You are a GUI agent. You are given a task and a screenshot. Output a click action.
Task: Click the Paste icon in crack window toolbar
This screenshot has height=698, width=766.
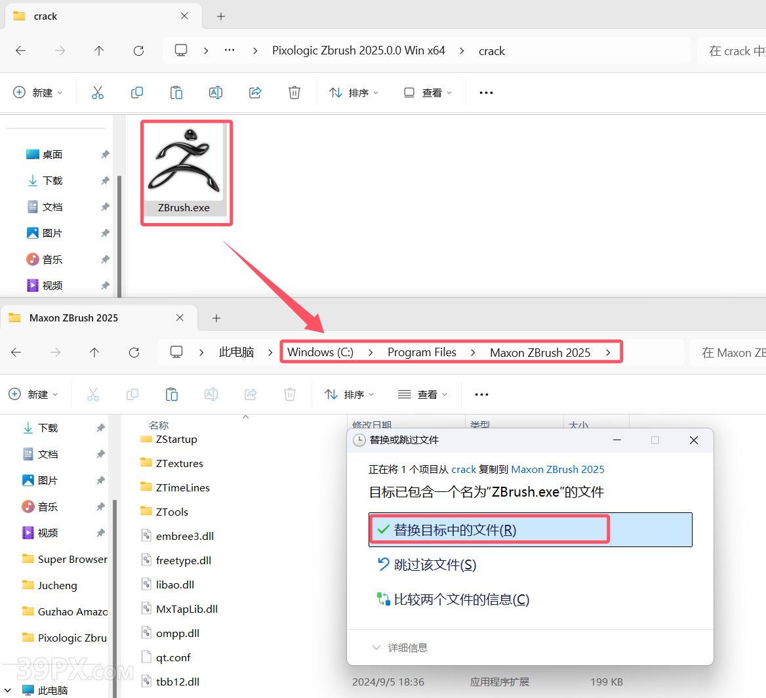[x=176, y=92]
